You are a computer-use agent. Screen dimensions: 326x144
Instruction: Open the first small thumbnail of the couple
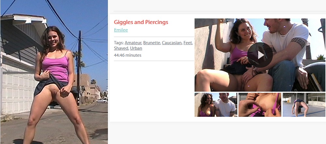[216, 105]
